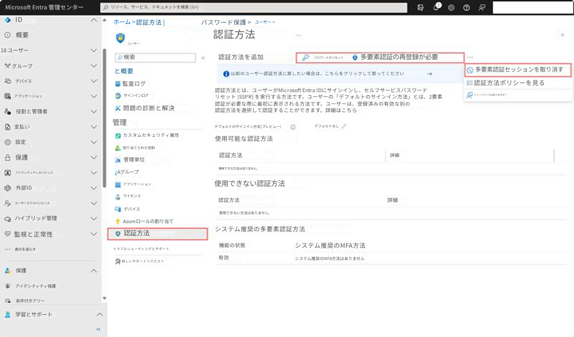Screen dimensions: 574x337
Task: Click the グループ icon in sidebar
Action: click(x=7, y=66)
